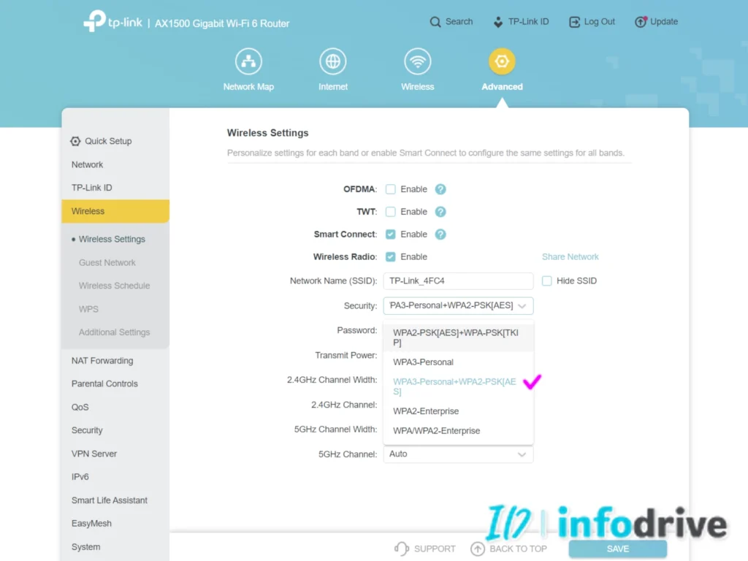Uncheck Wireless Radio Enable
This screenshot has height=561, width=748.
click(390, 256)
